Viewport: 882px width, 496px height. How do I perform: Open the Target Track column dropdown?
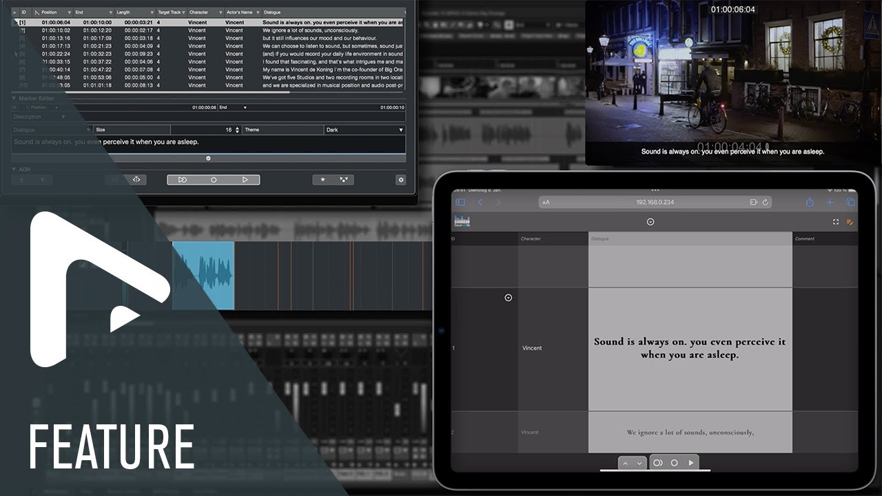(184, 12)
